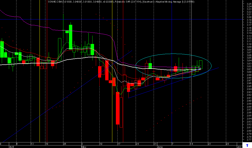Image resolution: width=252 pixels, height=148 pixels.
Task: Click the 2.85 price axis label
Action: (x=249, y=115)
